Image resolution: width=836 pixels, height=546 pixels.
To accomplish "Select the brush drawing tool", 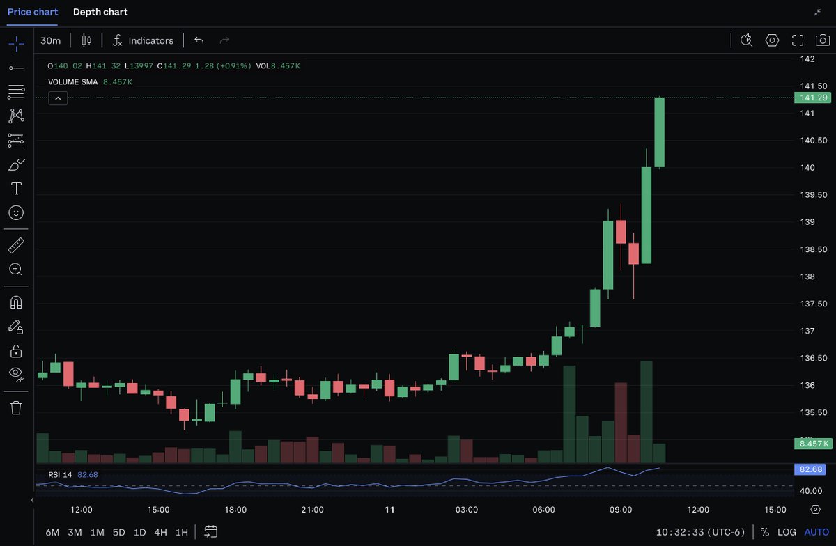I will 16,164.
